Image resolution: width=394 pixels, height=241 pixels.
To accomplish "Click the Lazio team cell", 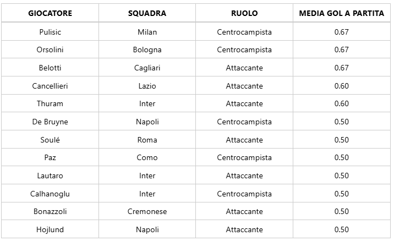I will pos(147,86).
